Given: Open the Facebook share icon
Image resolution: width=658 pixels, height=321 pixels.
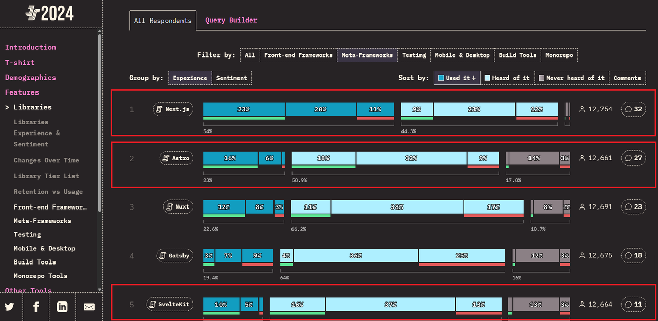Looking at the screenshot, I should tap(36, 307).
